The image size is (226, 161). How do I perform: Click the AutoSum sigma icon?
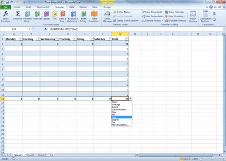click(x=18, y=14)
